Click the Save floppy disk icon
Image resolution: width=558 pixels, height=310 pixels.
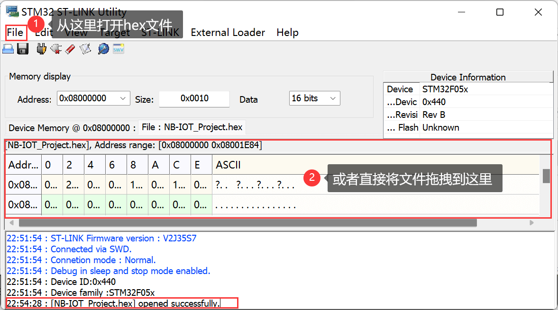[23, 49]
